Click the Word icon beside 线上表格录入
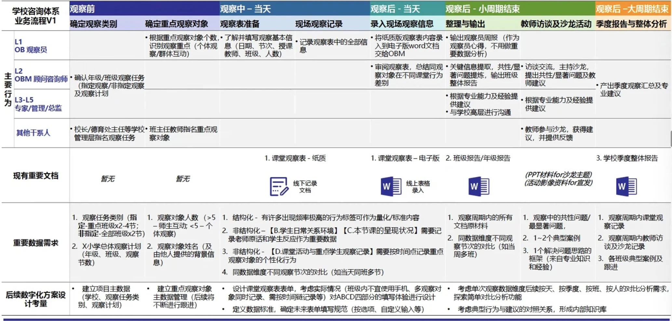Viewport: 672px width, 321px height. point(391,186)
